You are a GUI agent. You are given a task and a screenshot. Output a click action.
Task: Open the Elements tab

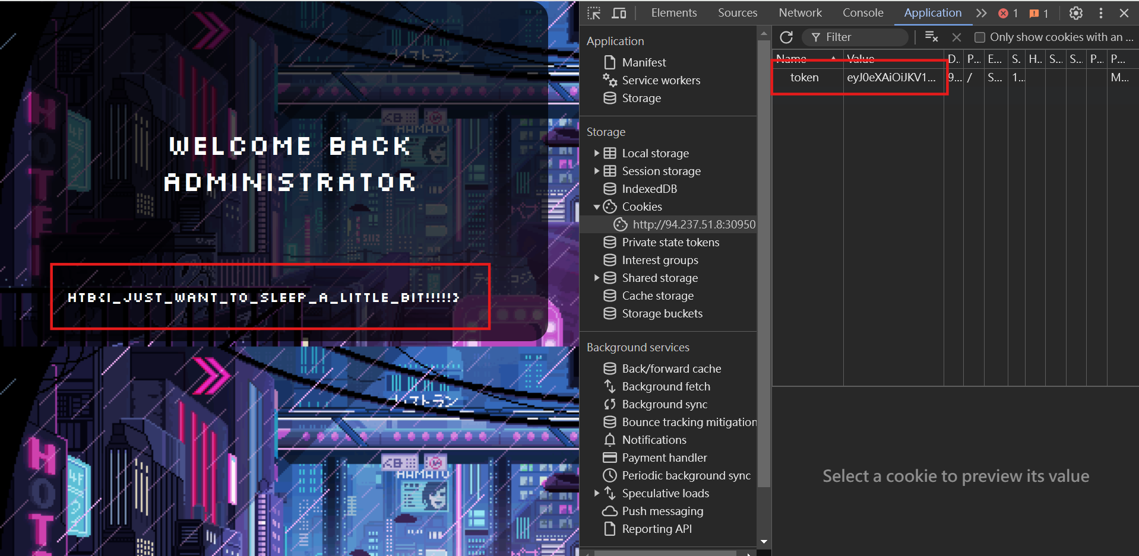click(674, 12)
